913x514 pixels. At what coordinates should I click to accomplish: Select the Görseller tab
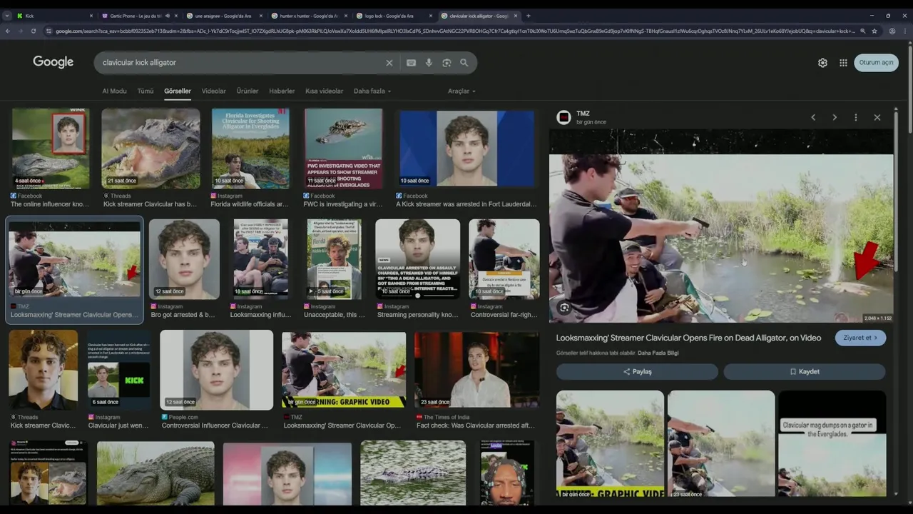(x=178, y=91)
